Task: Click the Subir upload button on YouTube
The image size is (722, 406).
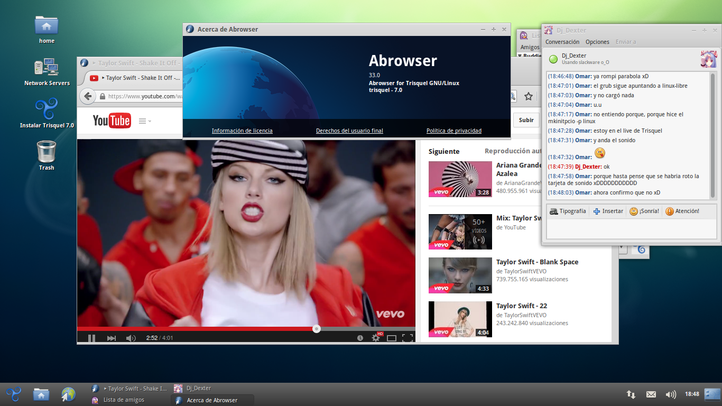Action: pyautogui.click(x=526, y=120)
